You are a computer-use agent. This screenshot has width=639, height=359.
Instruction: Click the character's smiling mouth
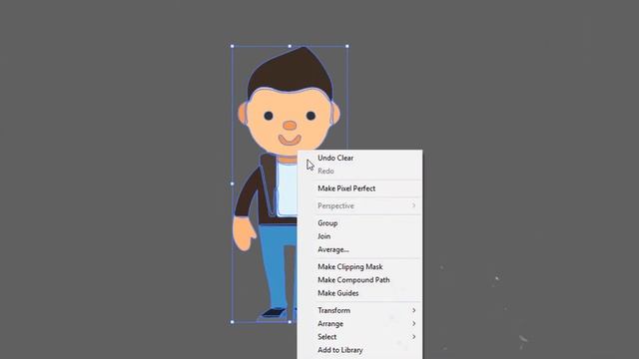pos(290,140)
